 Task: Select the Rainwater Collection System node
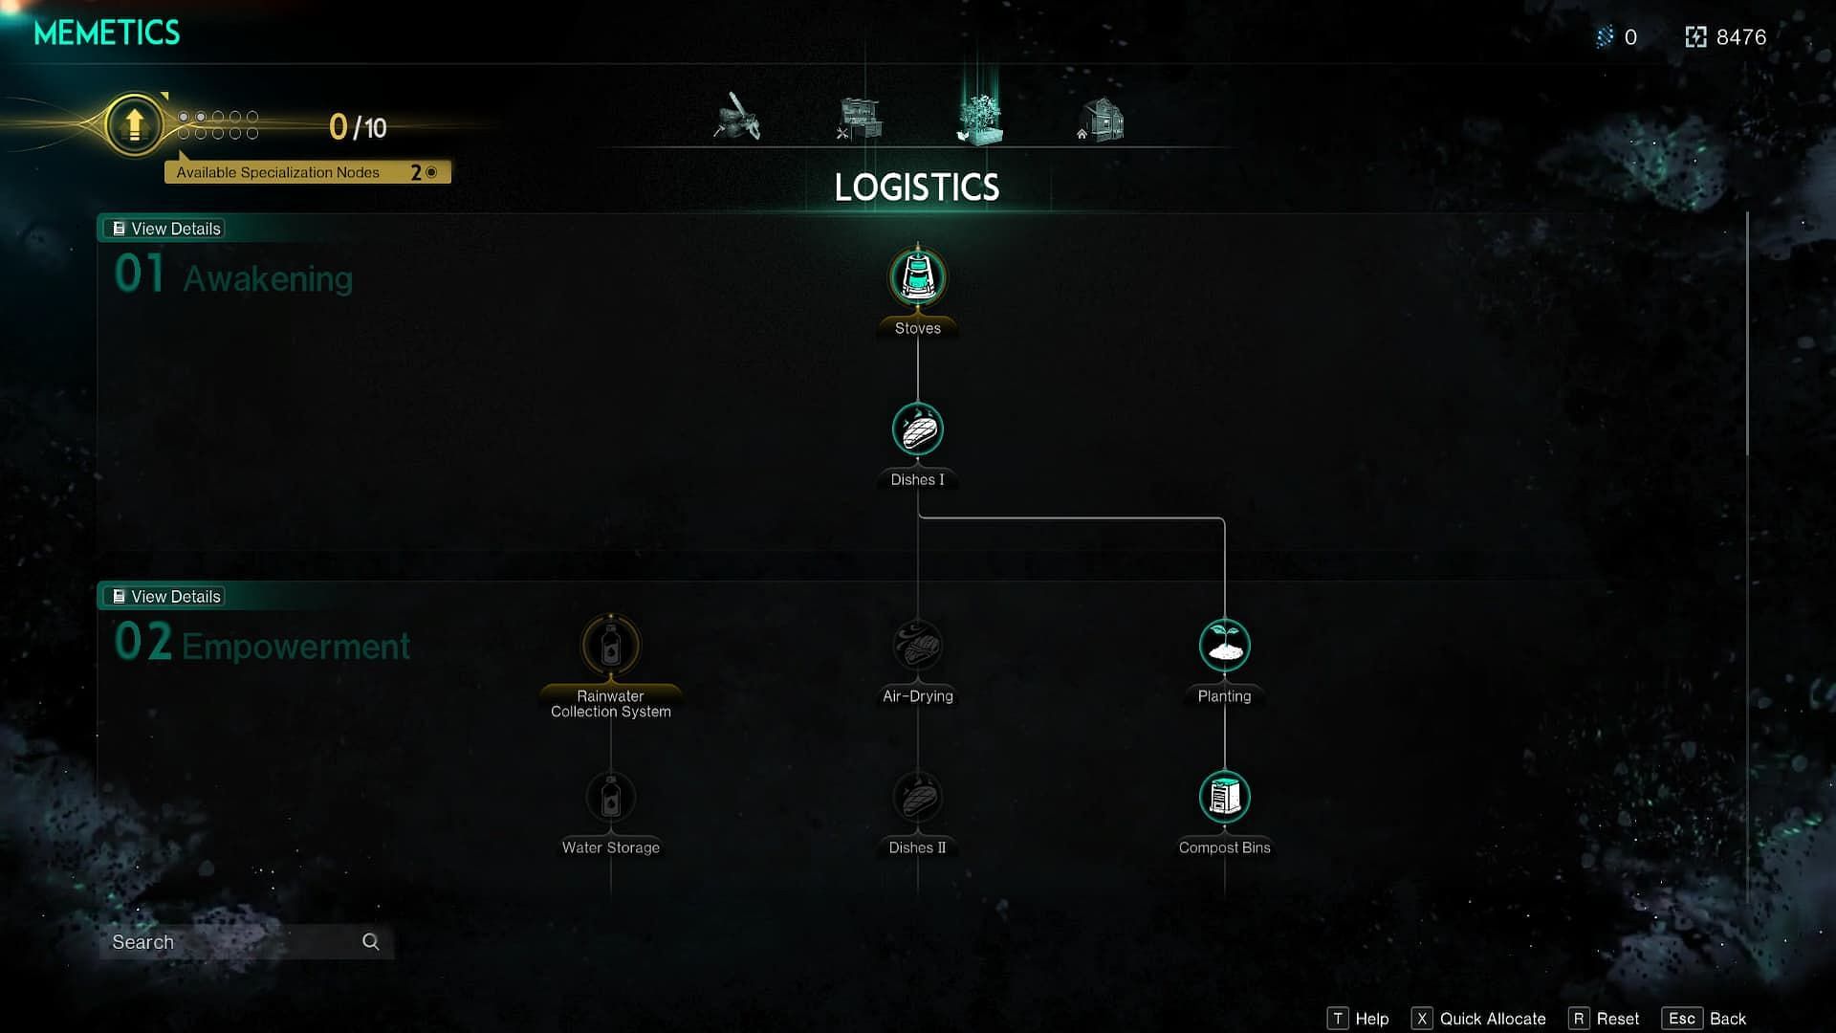pyautogui.click(x=610, y=646)
